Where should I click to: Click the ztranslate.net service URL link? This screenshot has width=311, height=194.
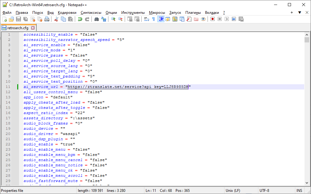coord(128,87)
